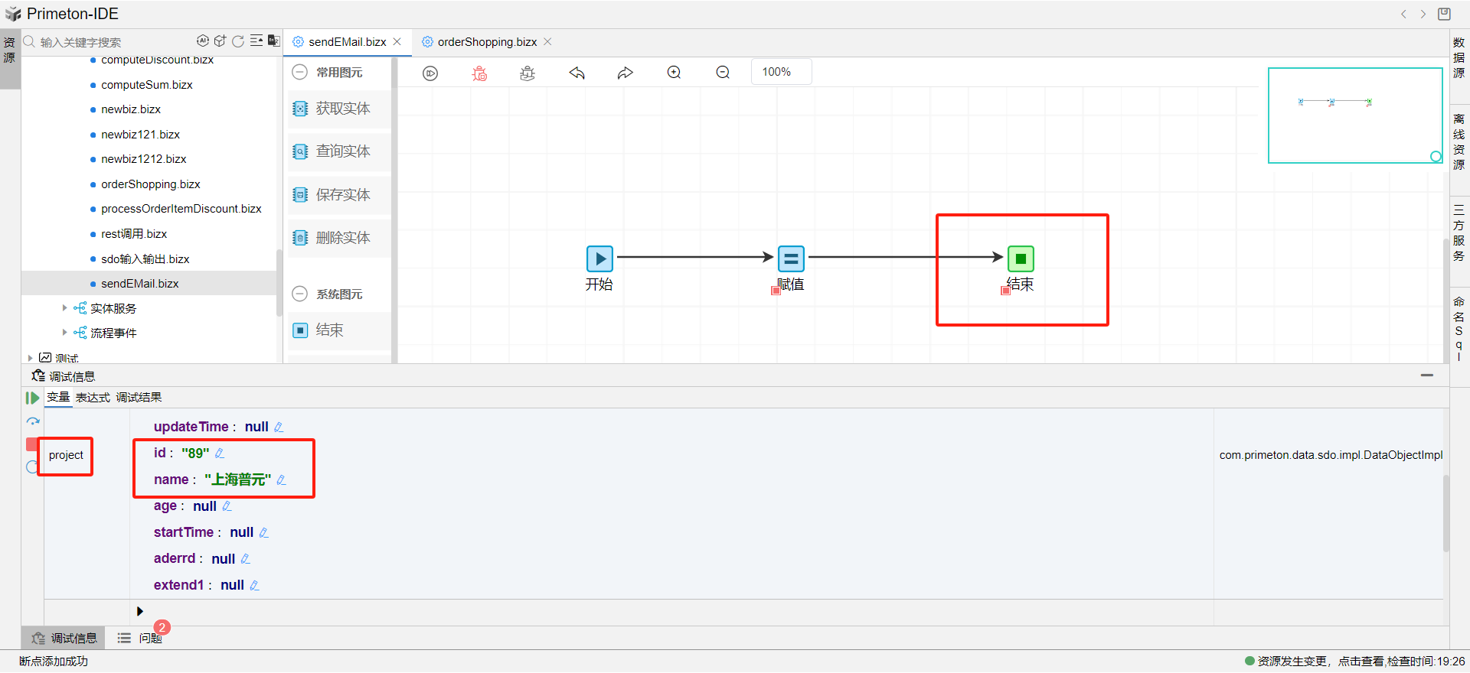The height and width of the screenshot is (673, 1470).
Task: Zoom in using the magnifier plus icon
Action: 674,73
